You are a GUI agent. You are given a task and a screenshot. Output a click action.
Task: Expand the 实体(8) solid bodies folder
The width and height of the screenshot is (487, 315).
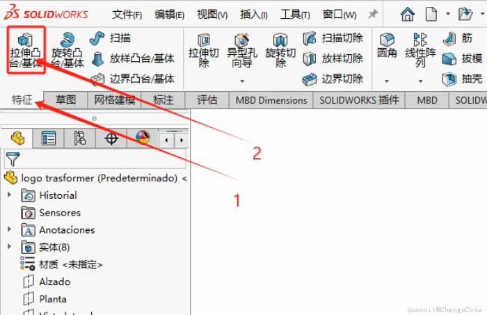coord(9,247)
